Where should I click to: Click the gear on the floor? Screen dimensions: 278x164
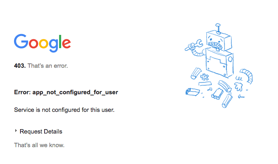(x=204, y=77)
